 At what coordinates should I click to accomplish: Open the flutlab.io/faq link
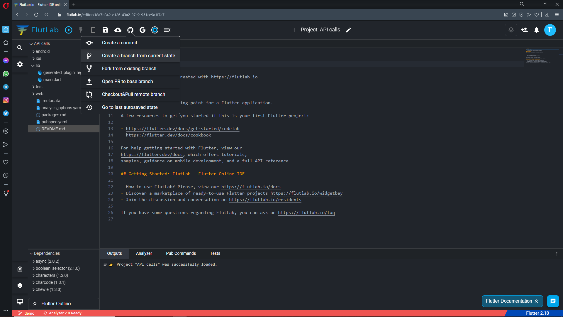click(306, 213)
